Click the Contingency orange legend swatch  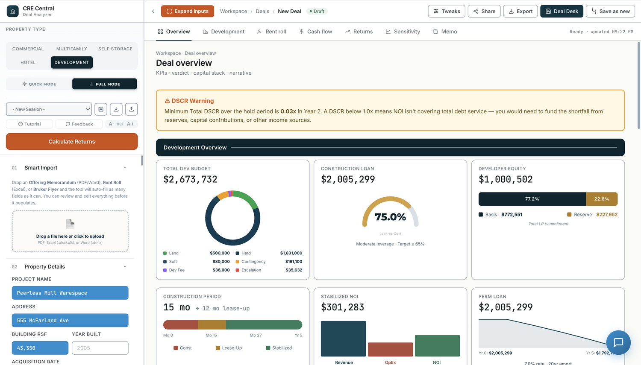tap(237, 262)
